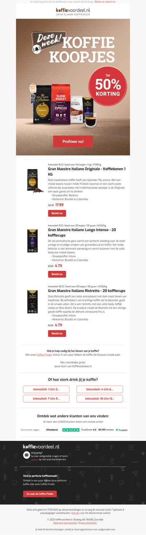
Task: Click the Gran Maestro Originale product image
Action: 35,181
